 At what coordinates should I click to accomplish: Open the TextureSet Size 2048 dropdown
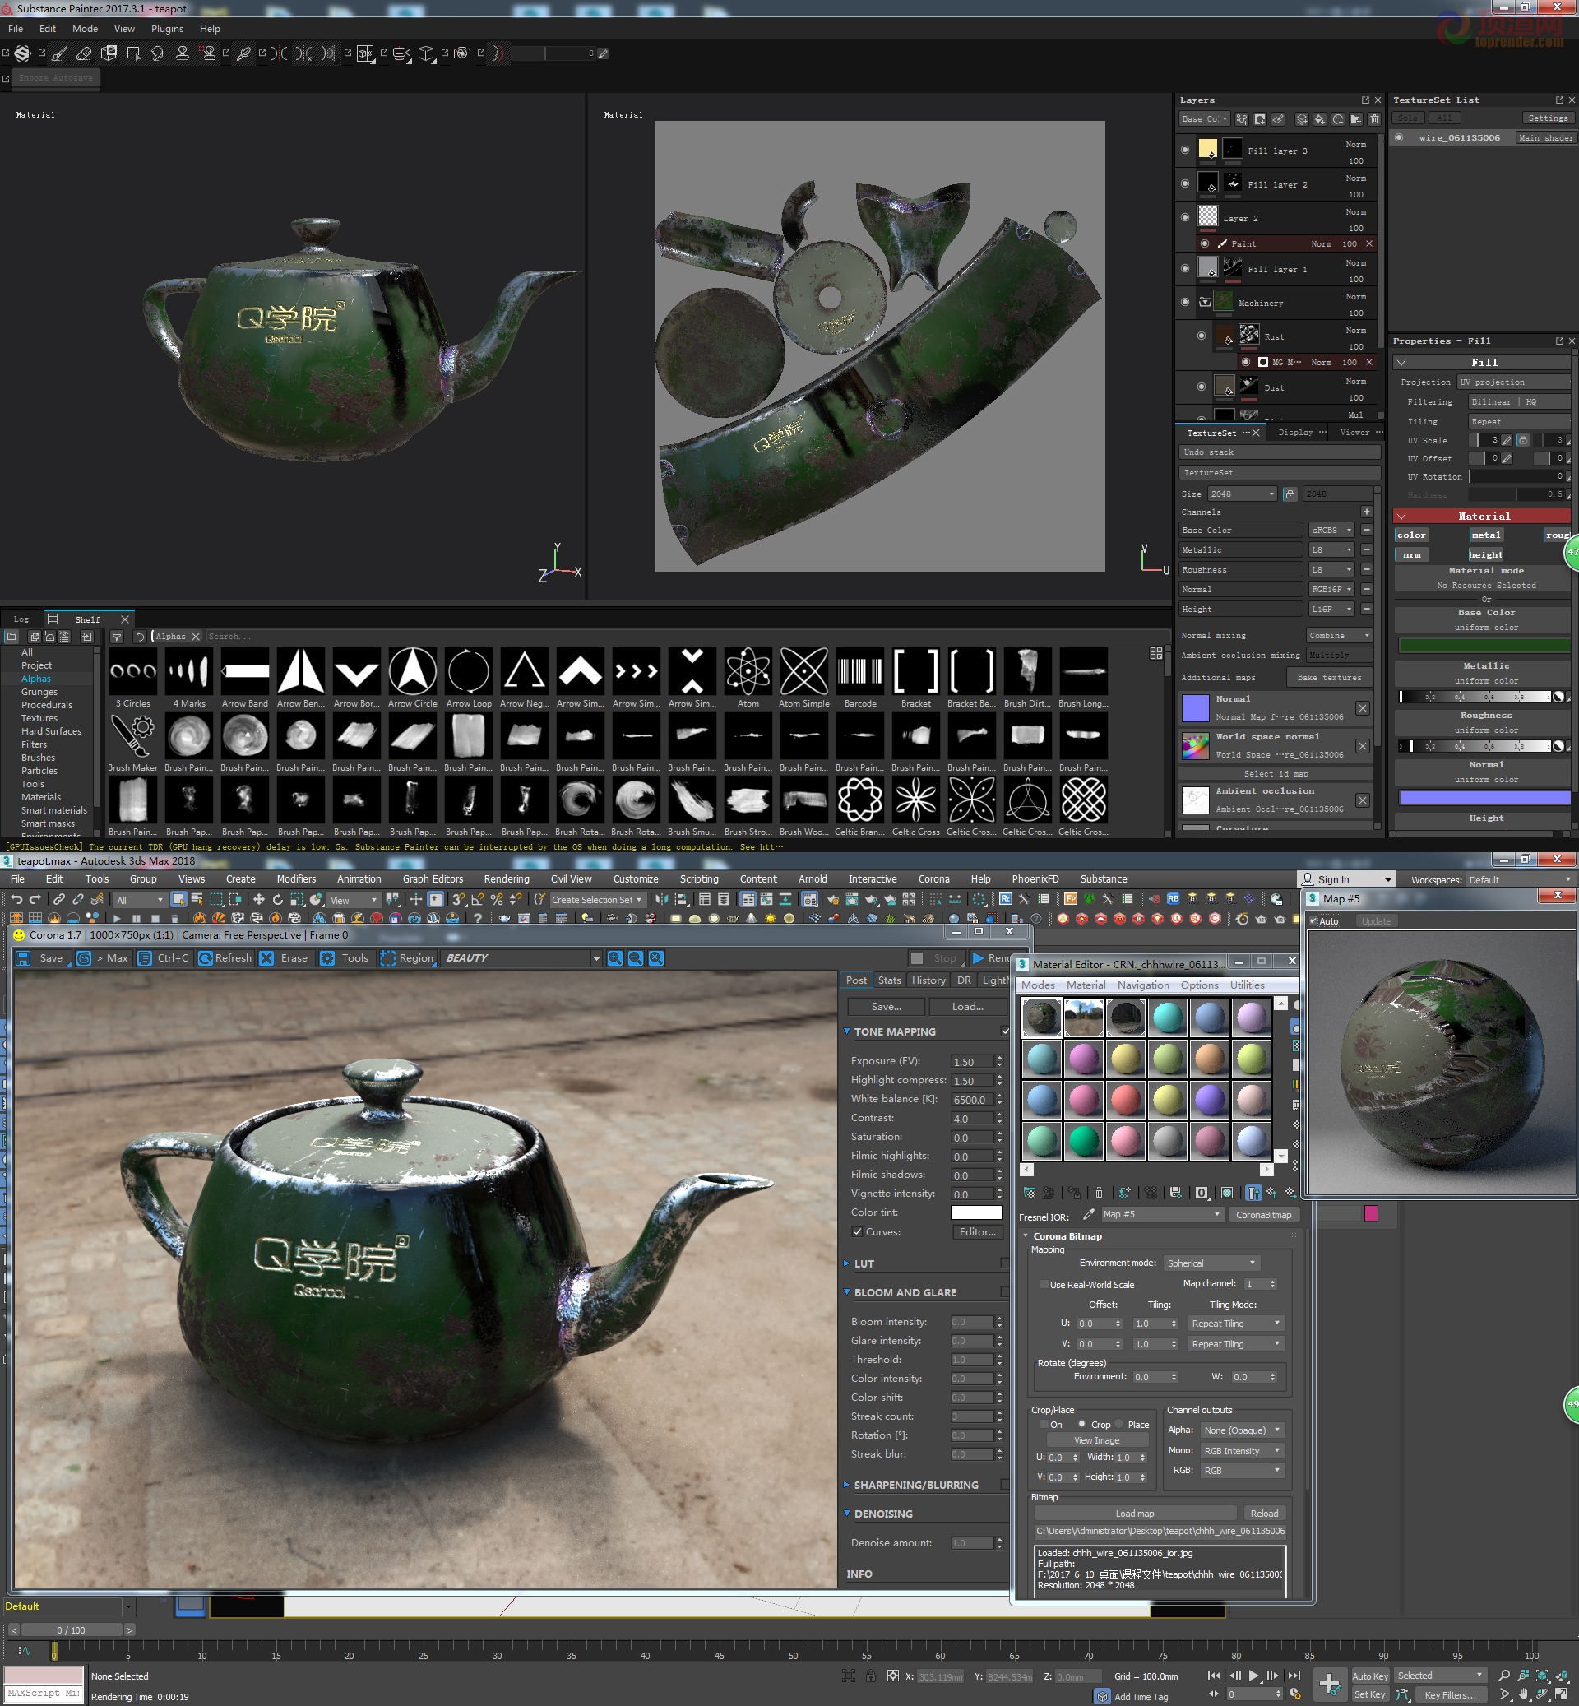point(1243,494)
